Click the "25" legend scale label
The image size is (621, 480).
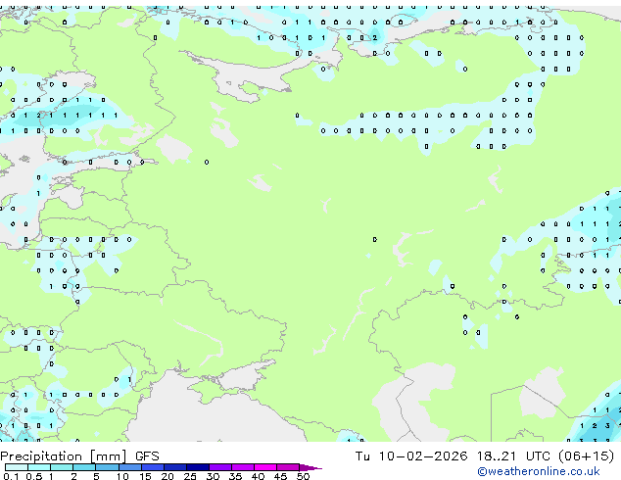coord(190,476)
